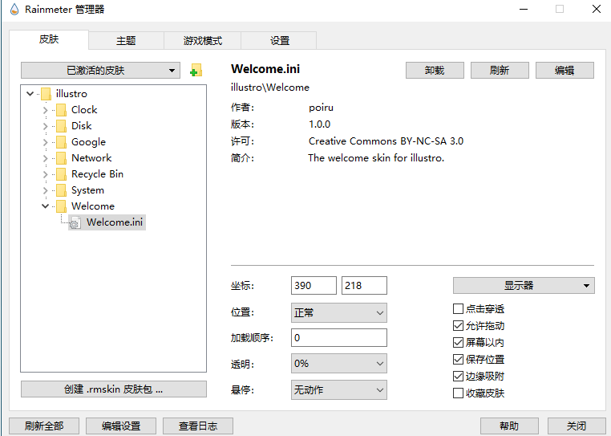The image size is (611, 436).
Task: Minimize the Rainmeter manager window
Action: 524,9
